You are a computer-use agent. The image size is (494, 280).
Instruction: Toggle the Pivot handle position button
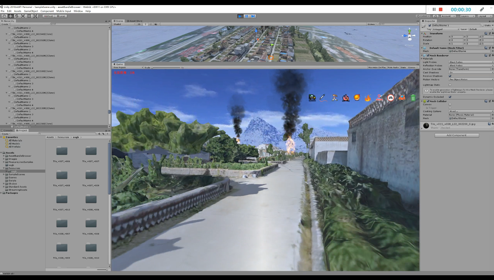[x=49, y=16]
